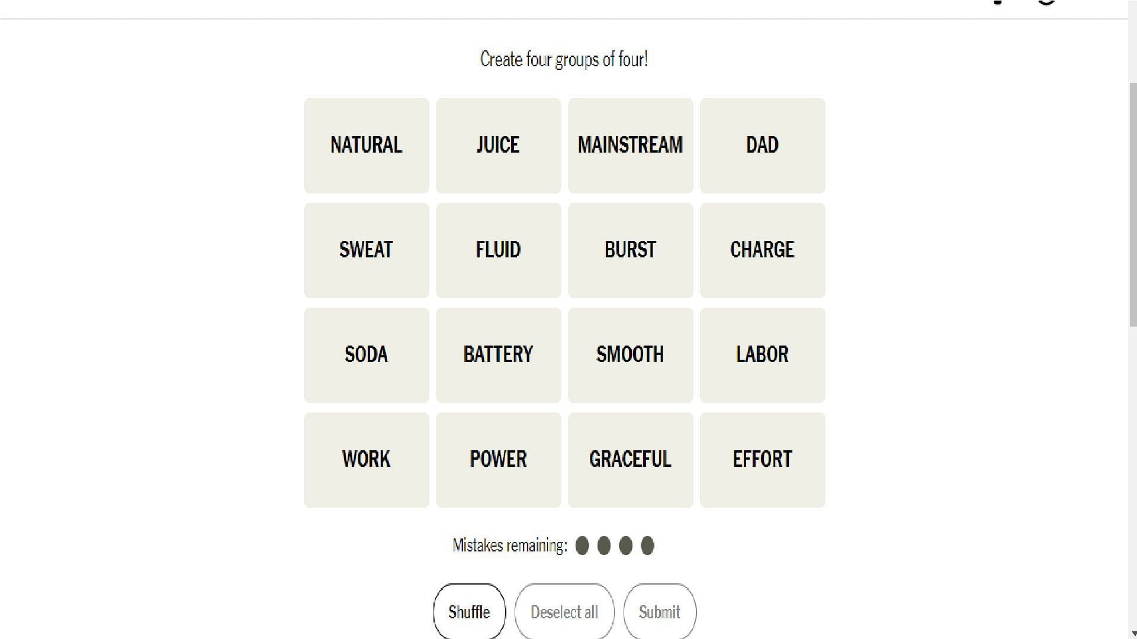Select the LABOR word tile
The width and height of the screenshot is (1137, 639).
762,354
